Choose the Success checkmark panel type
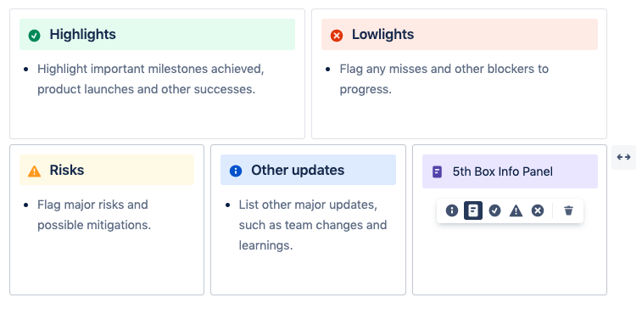This screenshot has width=642, height=320. click(x=494, y=211)
